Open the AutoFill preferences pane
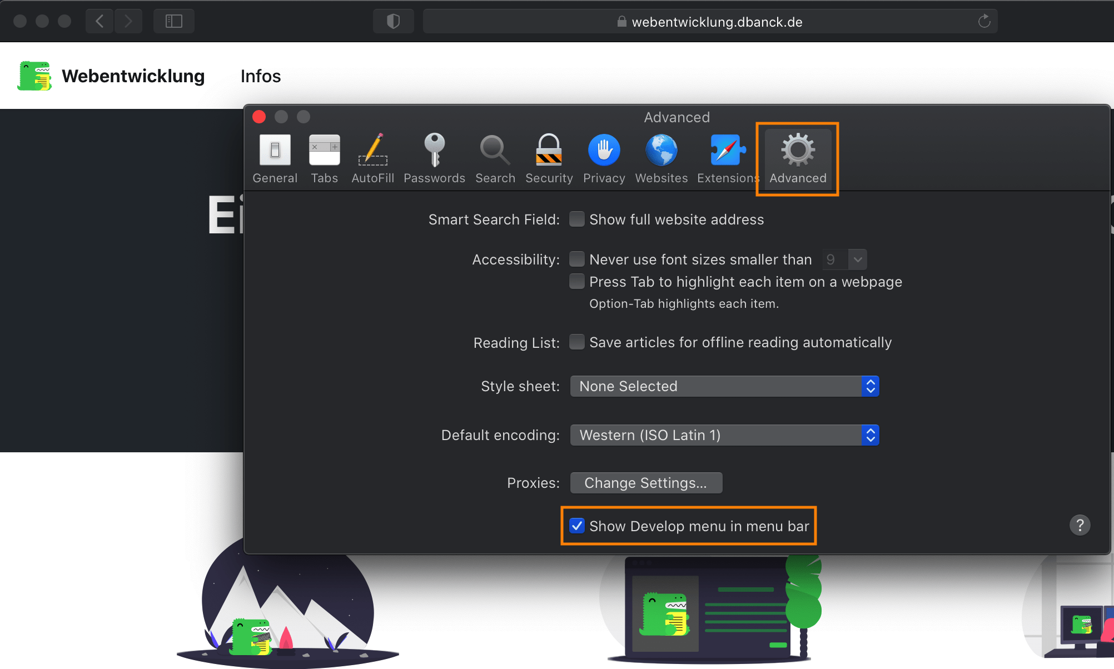This screenshot has width=1114, height=669. (372, 158)
